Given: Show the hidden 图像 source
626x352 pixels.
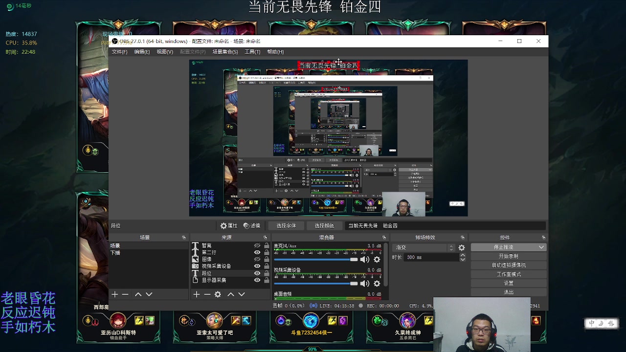Looking at the screenshot, I should pyautogui.click(x=257, y=259).
